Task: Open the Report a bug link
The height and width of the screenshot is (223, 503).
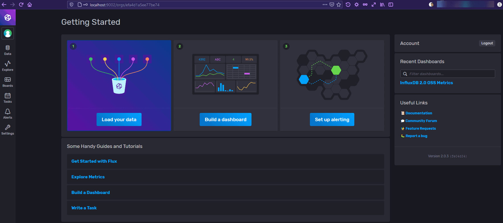Action: [x=416, y=136]
